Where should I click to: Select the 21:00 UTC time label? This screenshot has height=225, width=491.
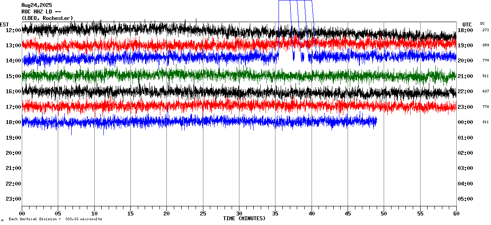(x=465, y=76)
